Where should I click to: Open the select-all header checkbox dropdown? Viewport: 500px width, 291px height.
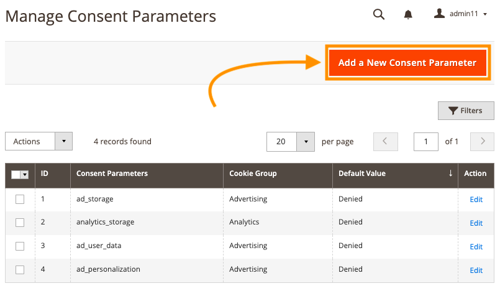click(25, 175)
